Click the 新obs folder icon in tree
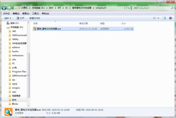Image resolution: width=176 pixels, height=118 pixels. click(x=10, y=104)
